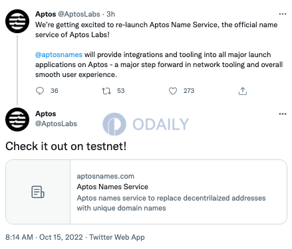Open Aptos avatar on the second tweet
The width and height of the screenshot is (292, 249).
click(x=17, y=120)
